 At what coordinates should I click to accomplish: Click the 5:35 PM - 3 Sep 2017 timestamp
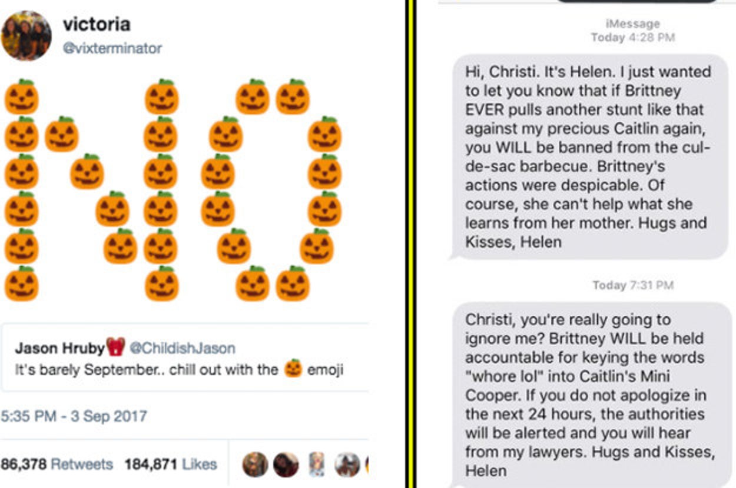(x=74, y=416)
